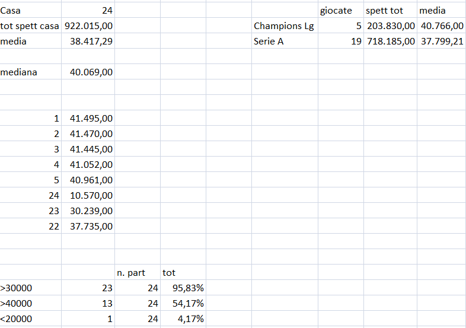
Task: Select the 922.015,00 total spectators cell
Action: (88, 26)
